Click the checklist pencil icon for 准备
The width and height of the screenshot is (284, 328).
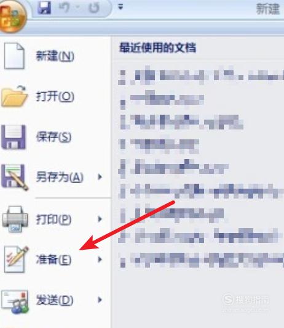coord(16,259)
